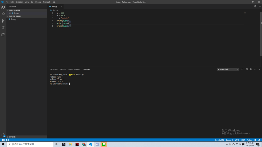This screenshot has height=147, width=262.
Task: Open Task View on the taskbar
Action: click(57, 144)
